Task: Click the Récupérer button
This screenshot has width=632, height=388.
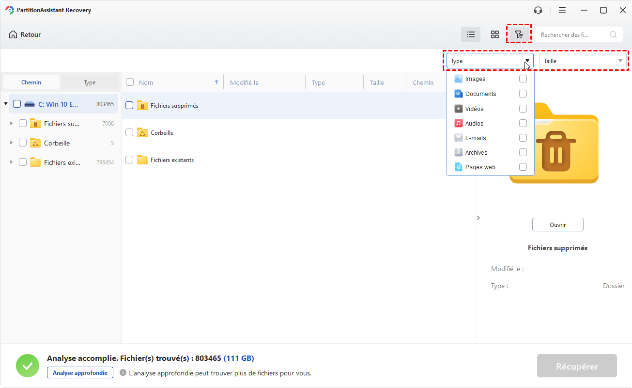Action: pyautogui.click(x=577, y=366)
